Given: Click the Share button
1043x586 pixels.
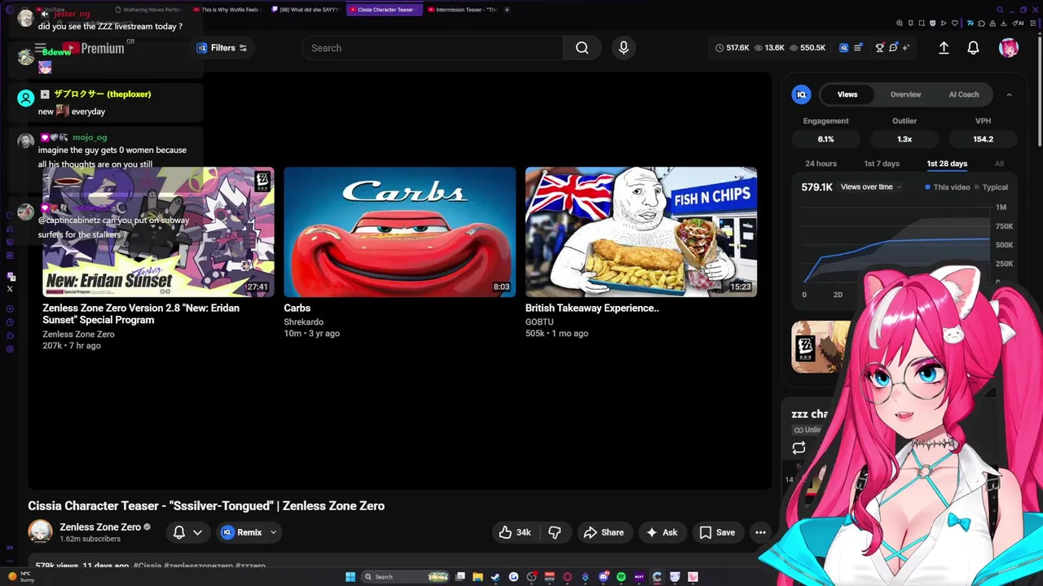Looking at the screenshot, I should point(604,532).
